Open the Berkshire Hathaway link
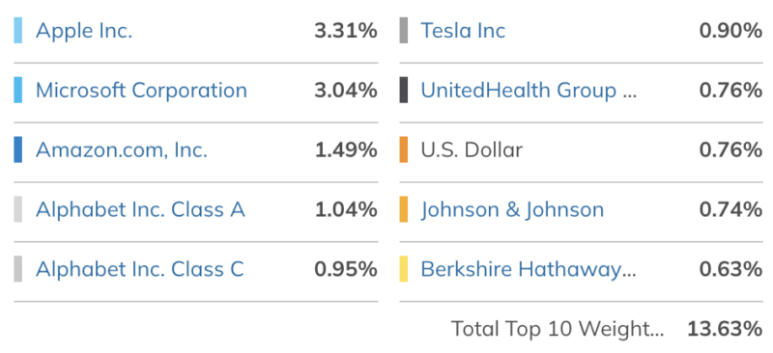 pyautogui.click(x=529, y=269)
